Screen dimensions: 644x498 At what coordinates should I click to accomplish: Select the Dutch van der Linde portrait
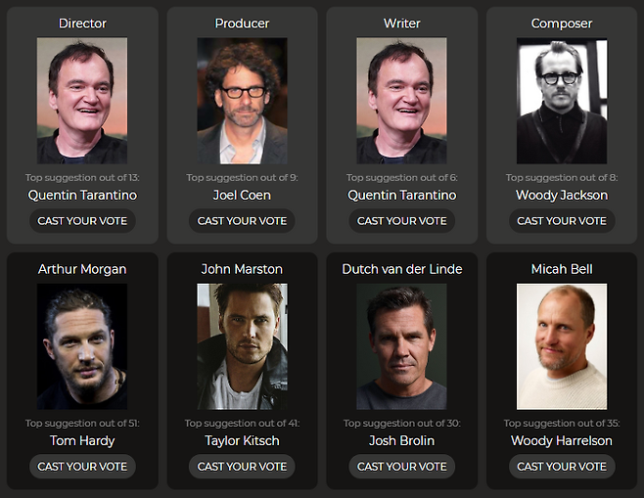401,346
